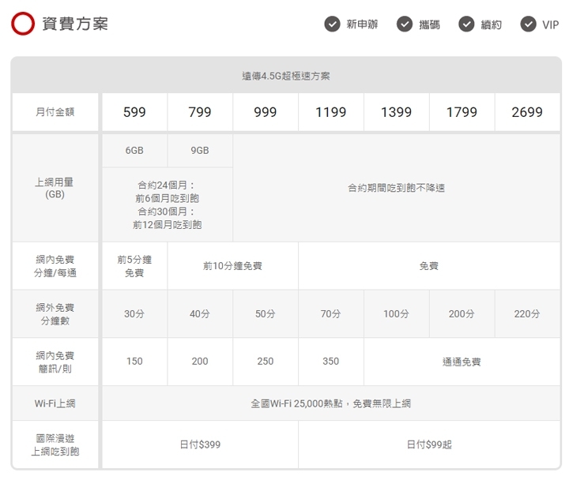The width and height of the screenshot is (569, 480).
Task: Toggle the VIP checkmark filter
Action: (x=529, y=24)
